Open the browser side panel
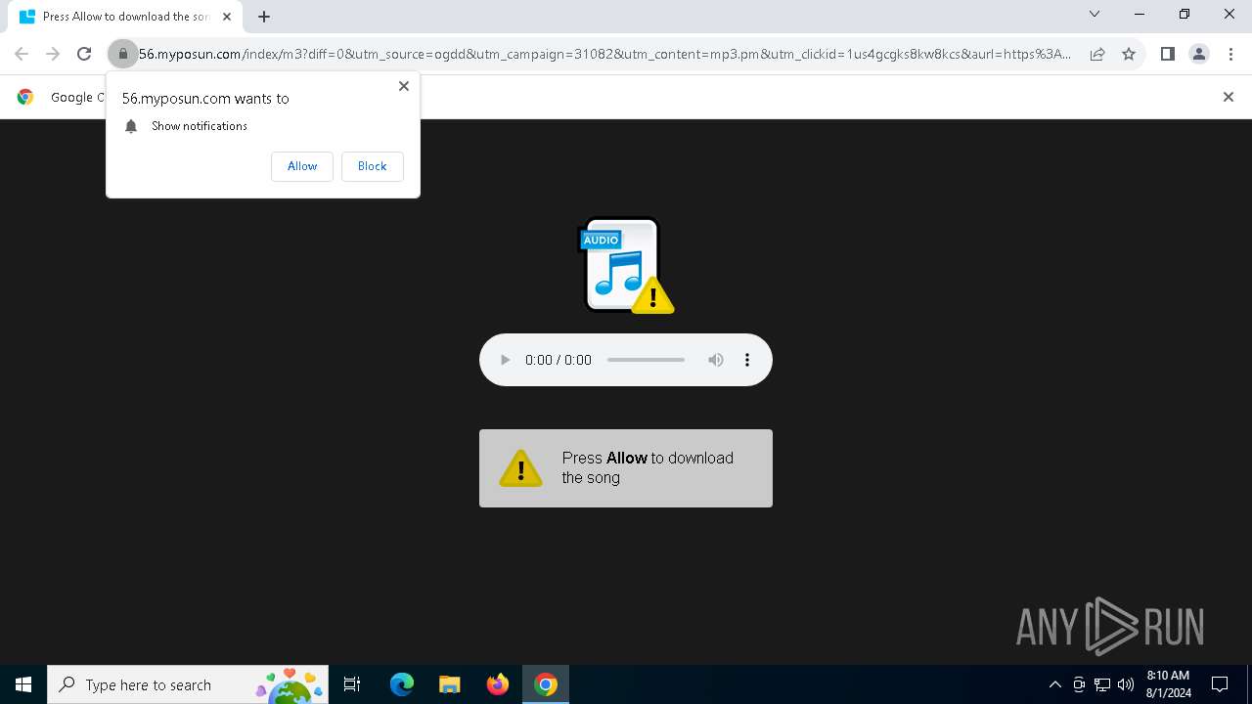Image resolution: width=1252 pixels, height=704 pixels. pos(1167,54)
